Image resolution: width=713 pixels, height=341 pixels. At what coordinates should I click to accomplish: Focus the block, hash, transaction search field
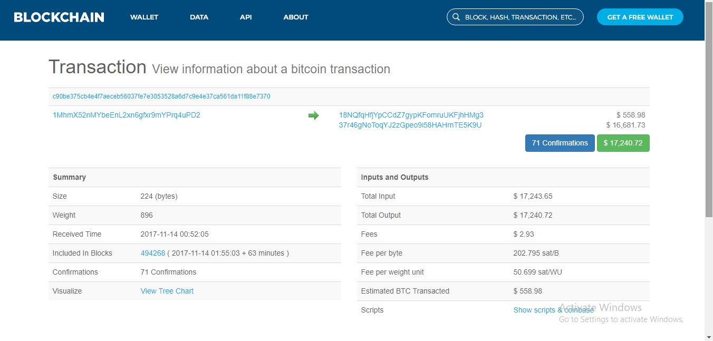pyautogui.click(x=521, y=17)
